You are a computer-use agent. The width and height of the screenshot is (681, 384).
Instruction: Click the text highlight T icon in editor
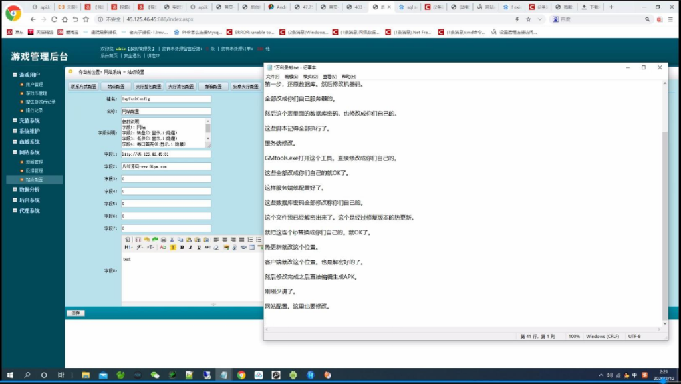click(x=173, y=248)
